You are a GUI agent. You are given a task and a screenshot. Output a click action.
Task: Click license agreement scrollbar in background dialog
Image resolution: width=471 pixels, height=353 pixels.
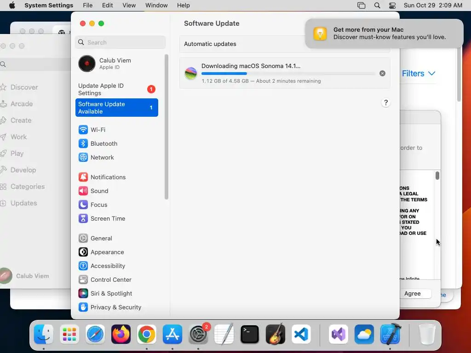pos(437,176)
